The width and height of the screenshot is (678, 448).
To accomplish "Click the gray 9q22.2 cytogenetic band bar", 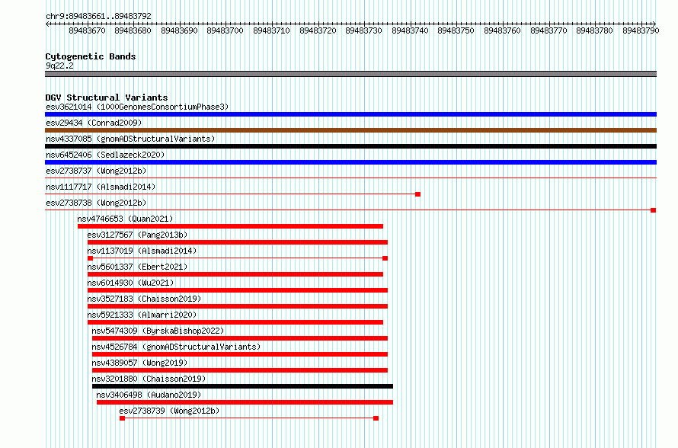I will [x=350, y=74].
